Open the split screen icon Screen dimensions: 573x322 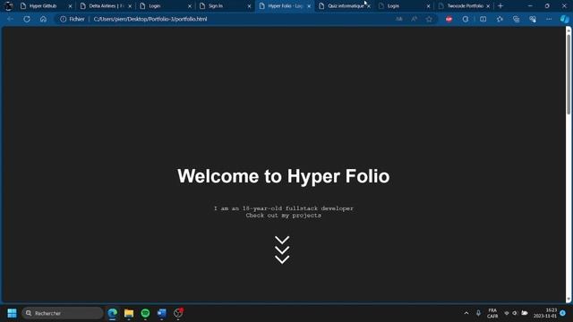tap(483, 19)
